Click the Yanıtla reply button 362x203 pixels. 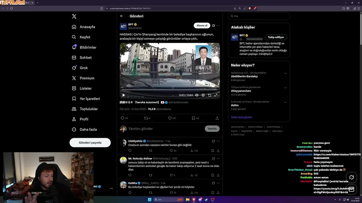pyautogui.click(x=212, y=129)
